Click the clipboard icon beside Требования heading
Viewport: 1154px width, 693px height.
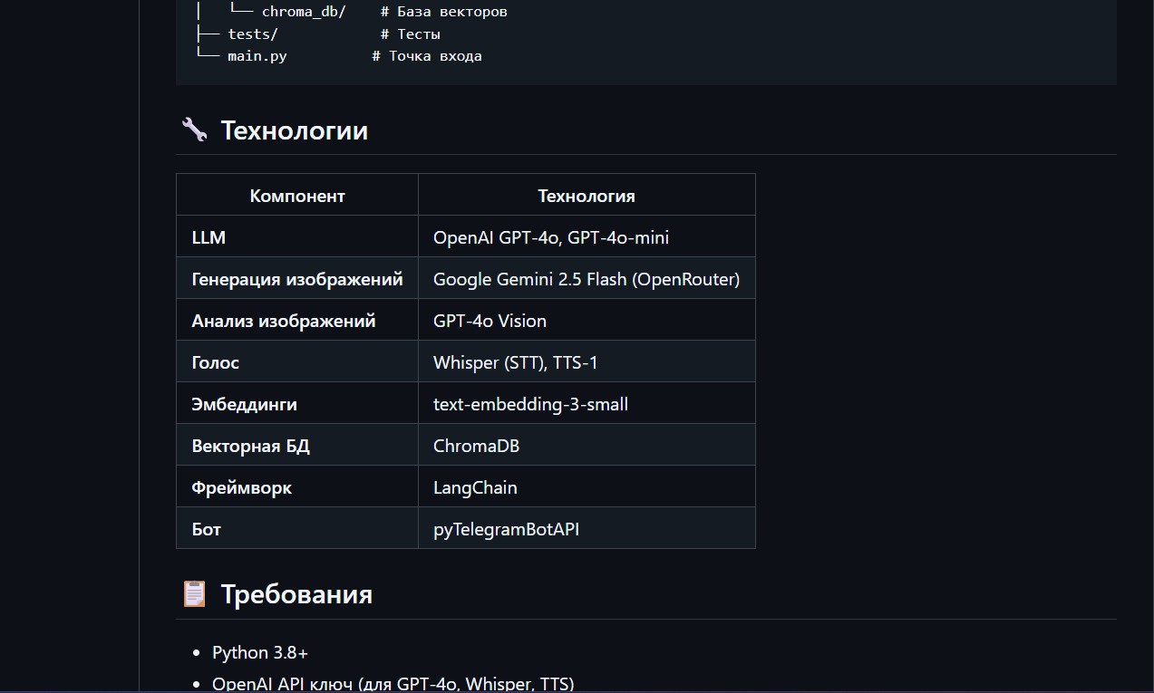tap(194, 593)
